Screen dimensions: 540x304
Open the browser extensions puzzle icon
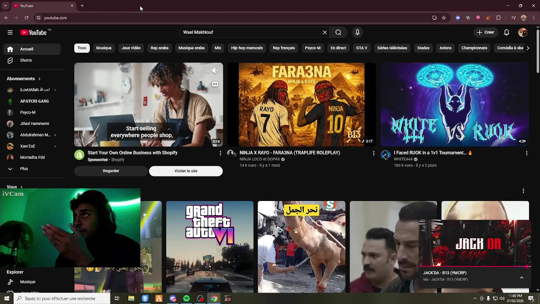[x=499, y=18]
